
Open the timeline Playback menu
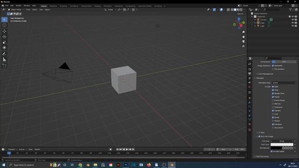point(13,149)
